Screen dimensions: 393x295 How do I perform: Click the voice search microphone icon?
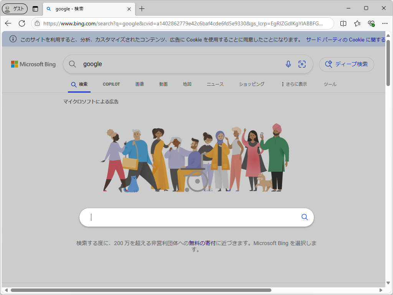(288, 64)
